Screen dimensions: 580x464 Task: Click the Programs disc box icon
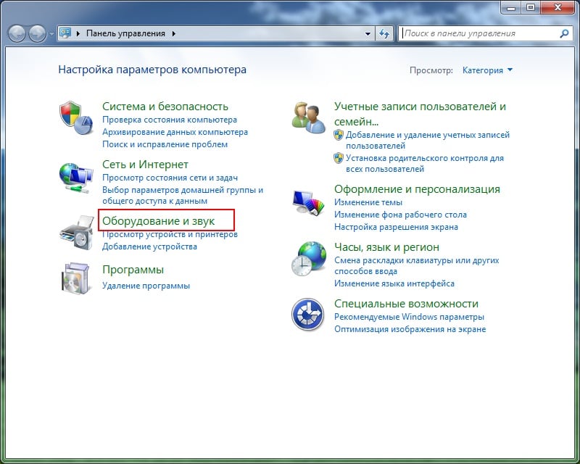pyautogui.click(x=76, y=278)
